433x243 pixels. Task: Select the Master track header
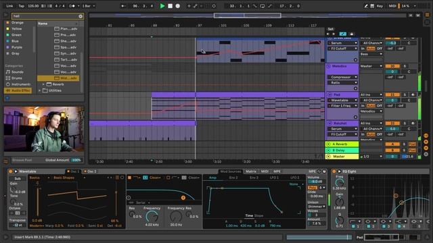click(x=342, y=157)
